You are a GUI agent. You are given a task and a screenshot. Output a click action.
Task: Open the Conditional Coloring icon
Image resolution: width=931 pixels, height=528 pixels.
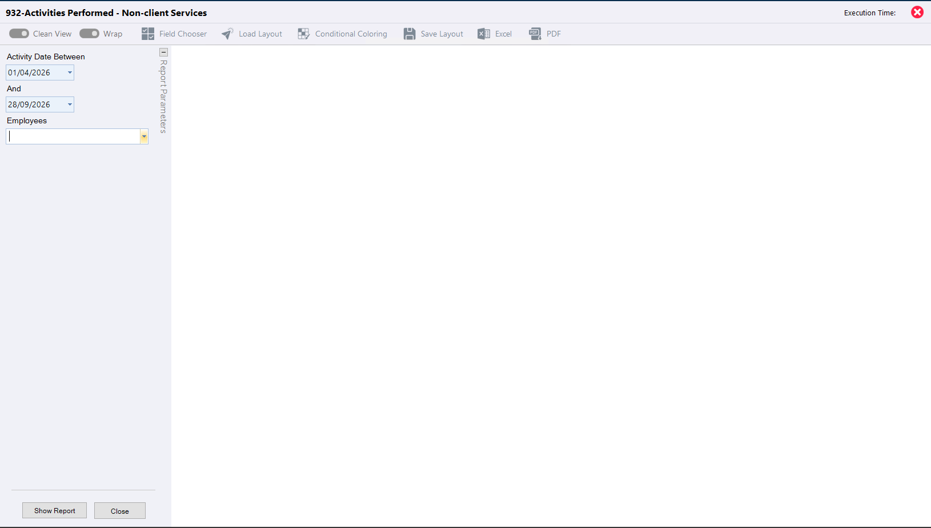point(304,34)
